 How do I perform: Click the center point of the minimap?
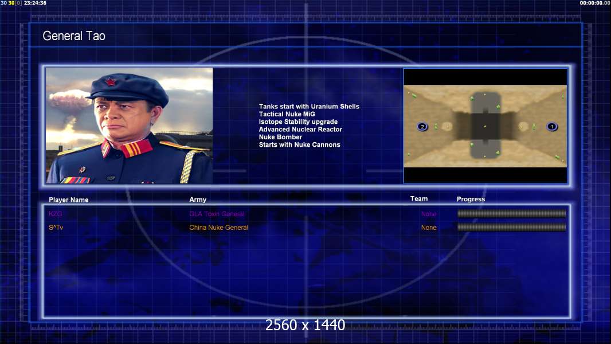tap(485, 126)
